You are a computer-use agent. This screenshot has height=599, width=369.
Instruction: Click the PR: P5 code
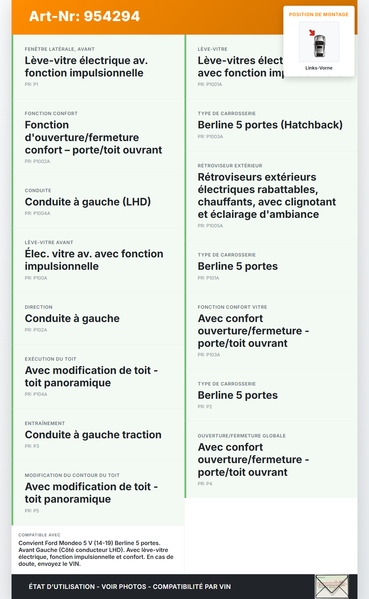(32, 511)
